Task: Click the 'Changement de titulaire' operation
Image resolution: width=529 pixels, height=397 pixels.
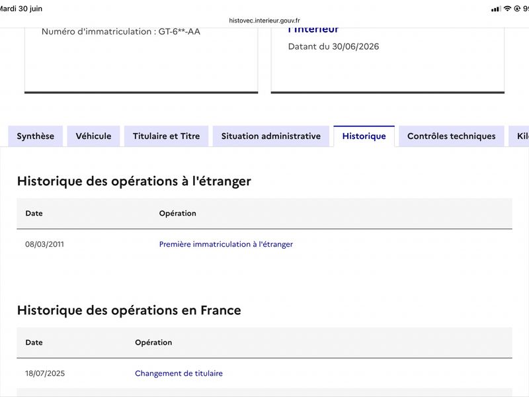Action: pyautogui.click(x=179, y=373)
